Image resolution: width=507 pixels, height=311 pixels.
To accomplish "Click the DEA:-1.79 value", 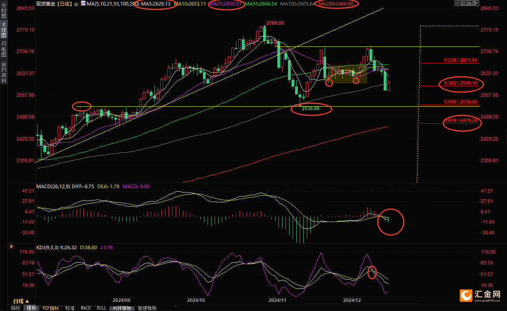I will [x=109, y=186].
